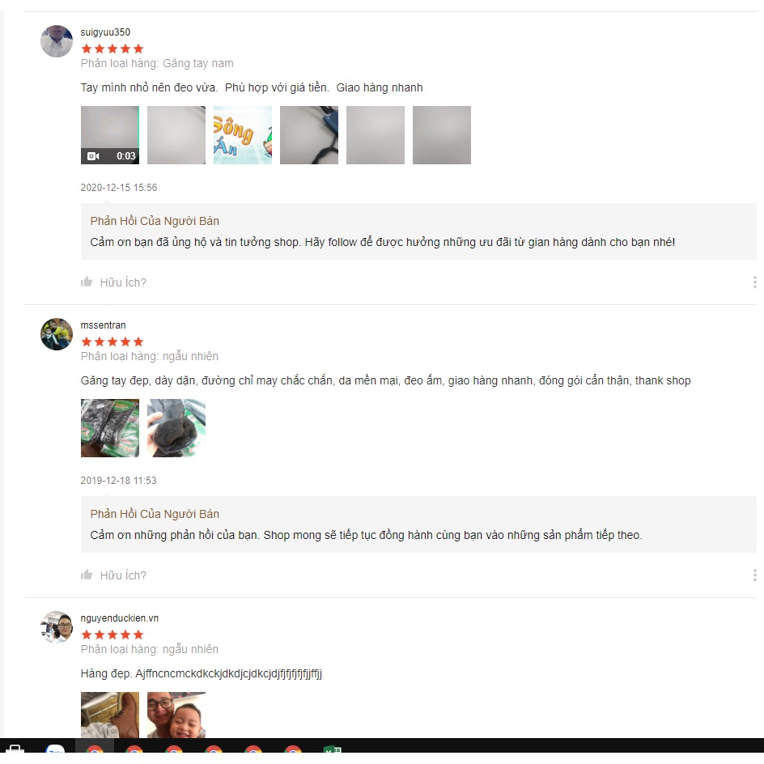The height and width of the screenshot is (764, 764).
Task: Mark mssentran's review with Hữu Ích?
Action: [x=123, y=575]
